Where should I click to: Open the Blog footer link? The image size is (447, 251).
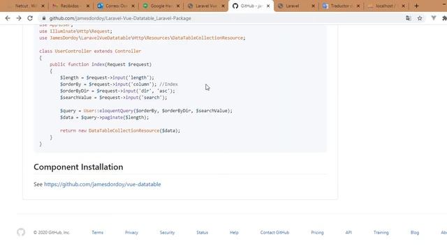415,232
